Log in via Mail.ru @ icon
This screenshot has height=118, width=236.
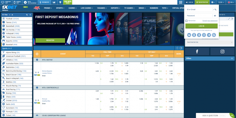[x=204, y=35]
